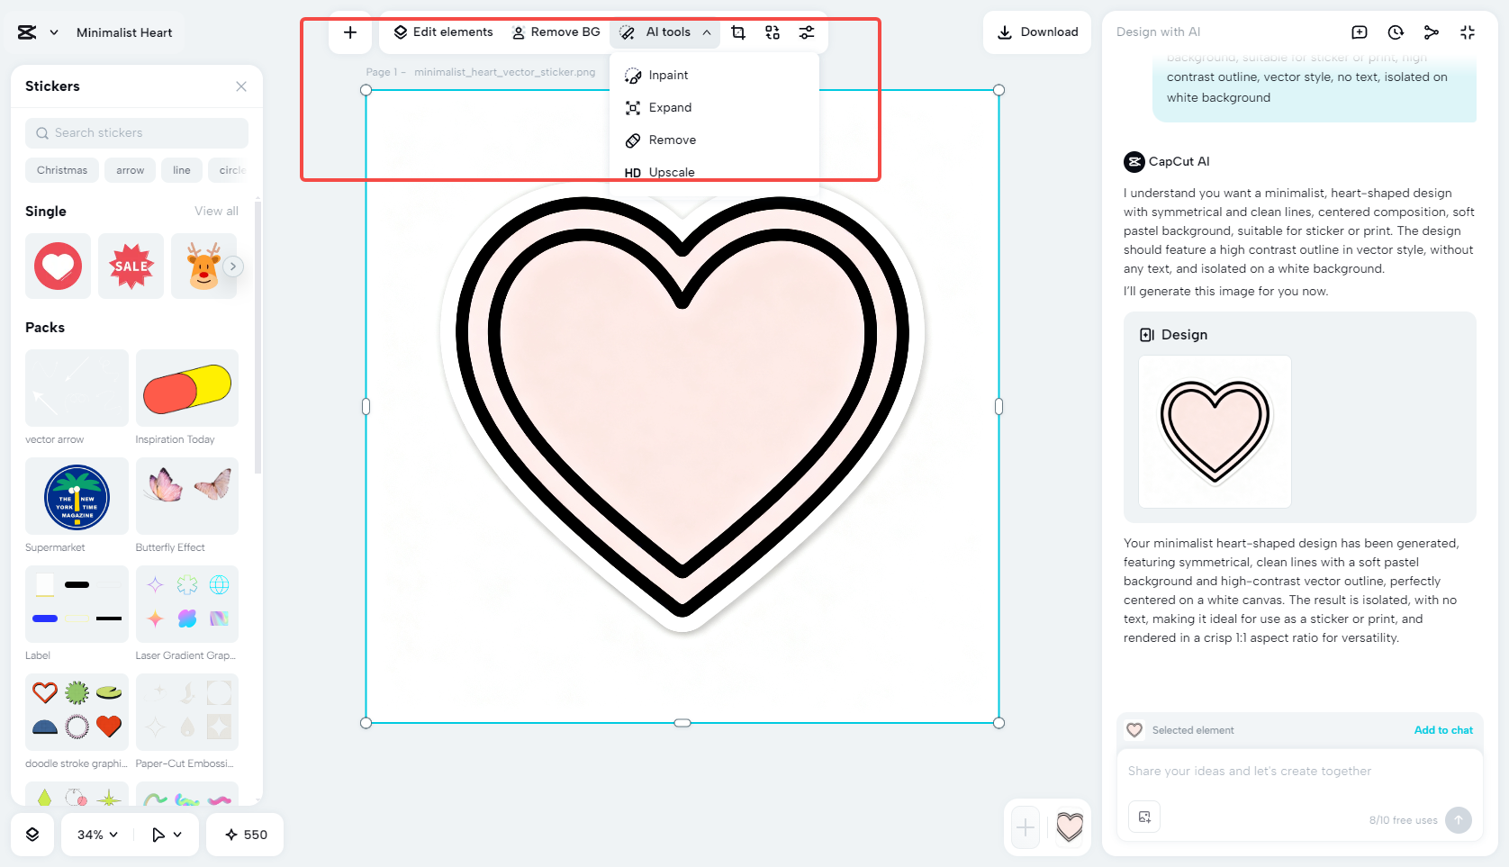Select the Remove option in AI tools menu
Viewport: 1509px width, 867px height.
pos(671,140)
